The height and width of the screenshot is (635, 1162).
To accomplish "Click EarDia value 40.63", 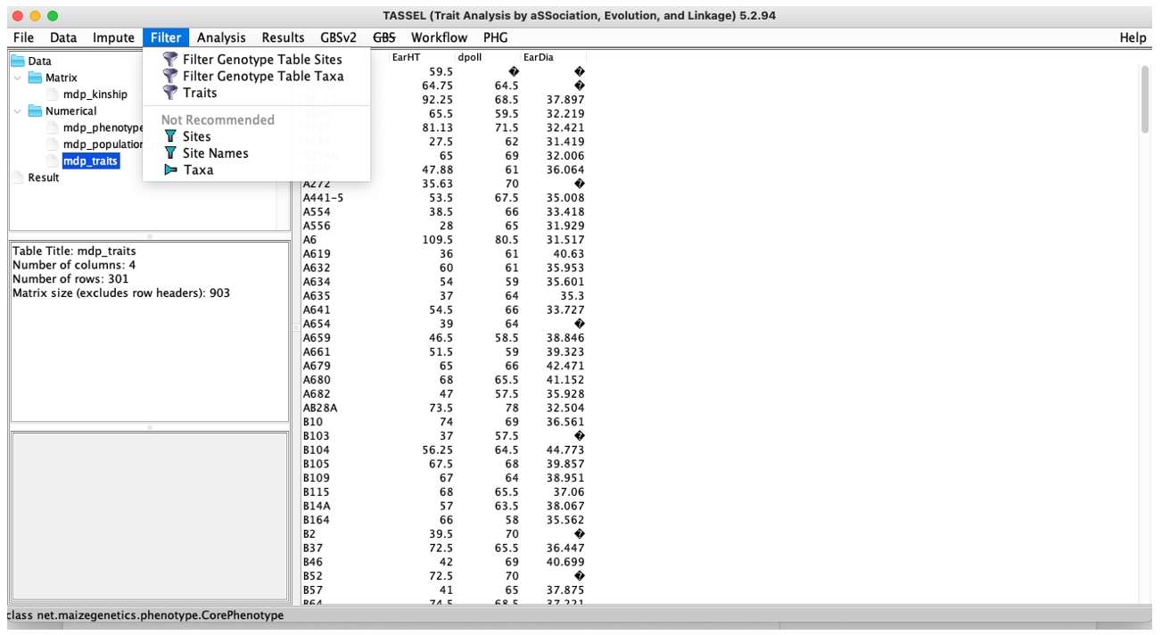I will coord(569,254).
